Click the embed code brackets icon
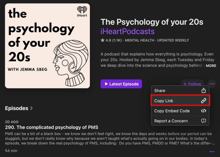Viewport: 220px width, 157px height. click(203, 111)
